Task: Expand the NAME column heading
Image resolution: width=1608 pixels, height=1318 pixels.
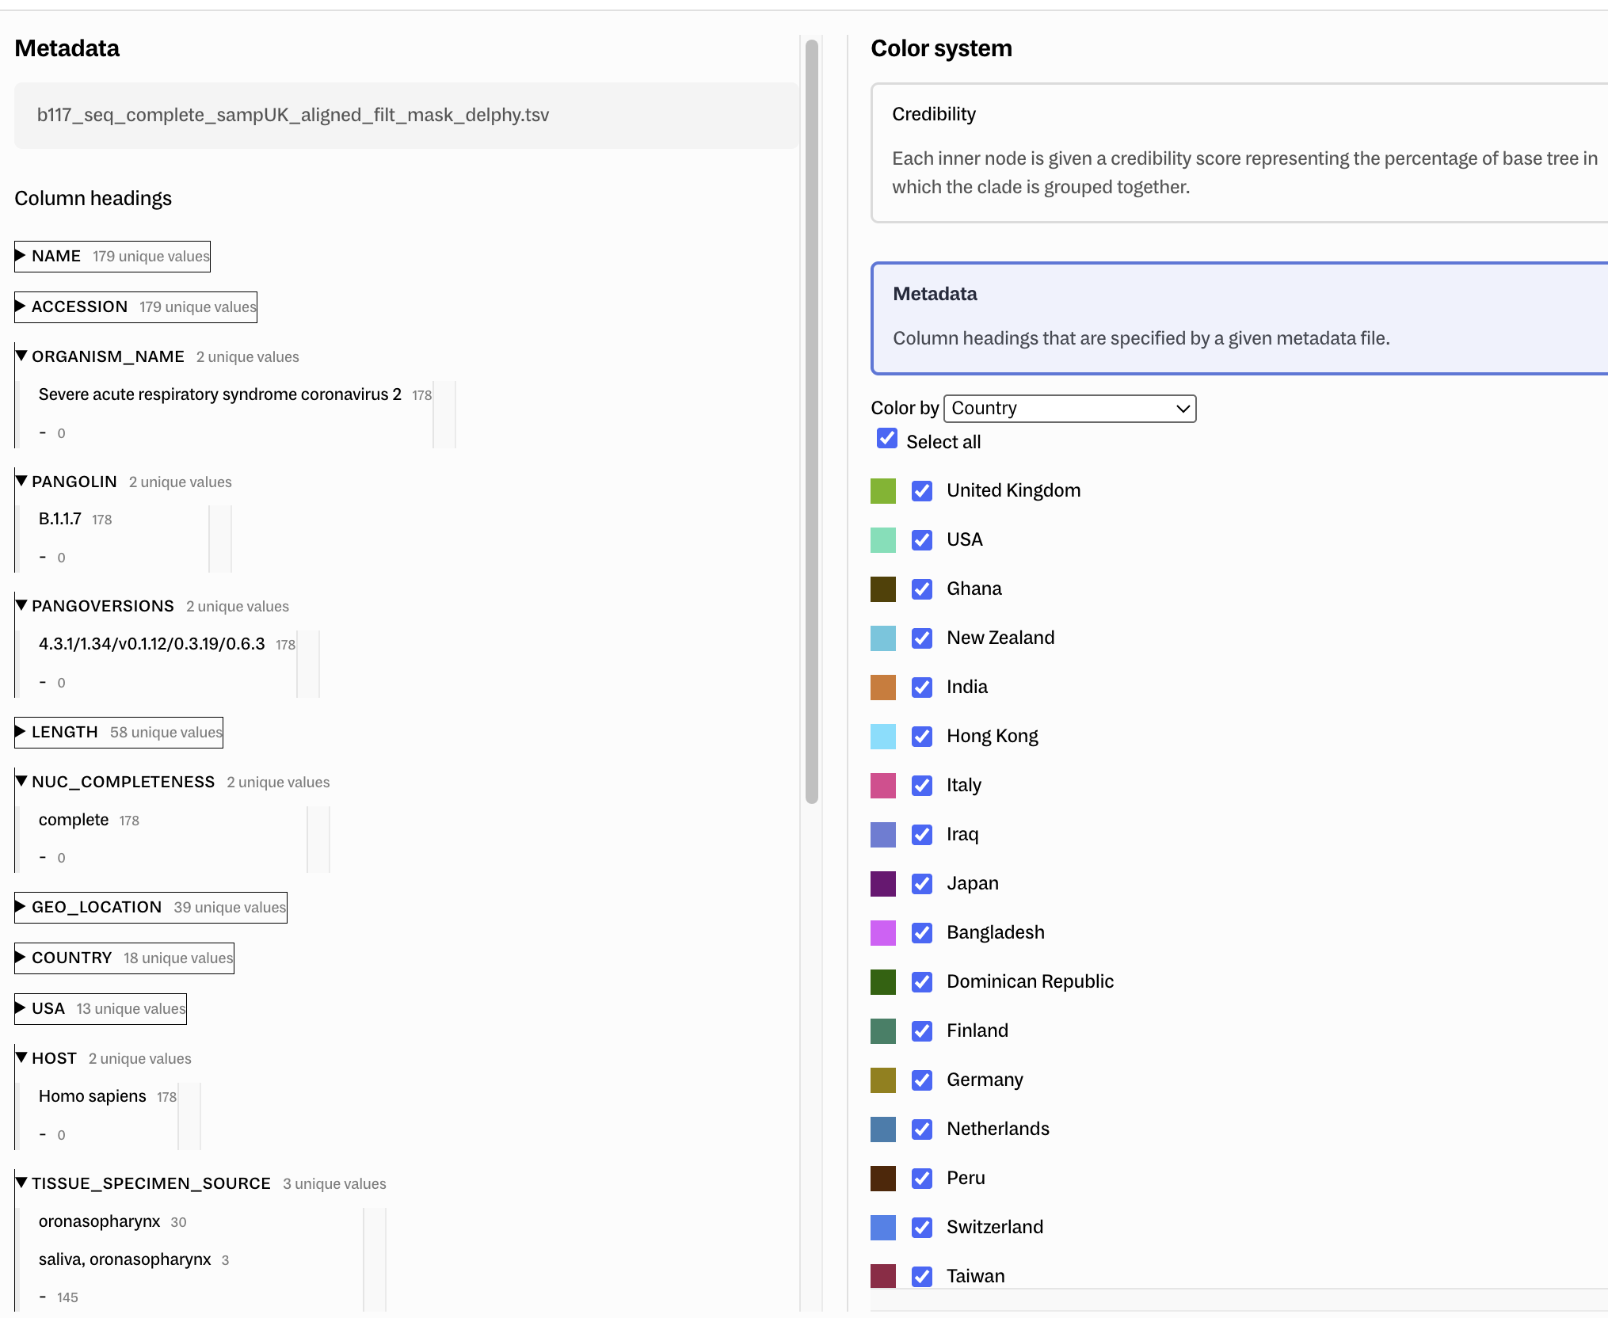Action: 55,256
